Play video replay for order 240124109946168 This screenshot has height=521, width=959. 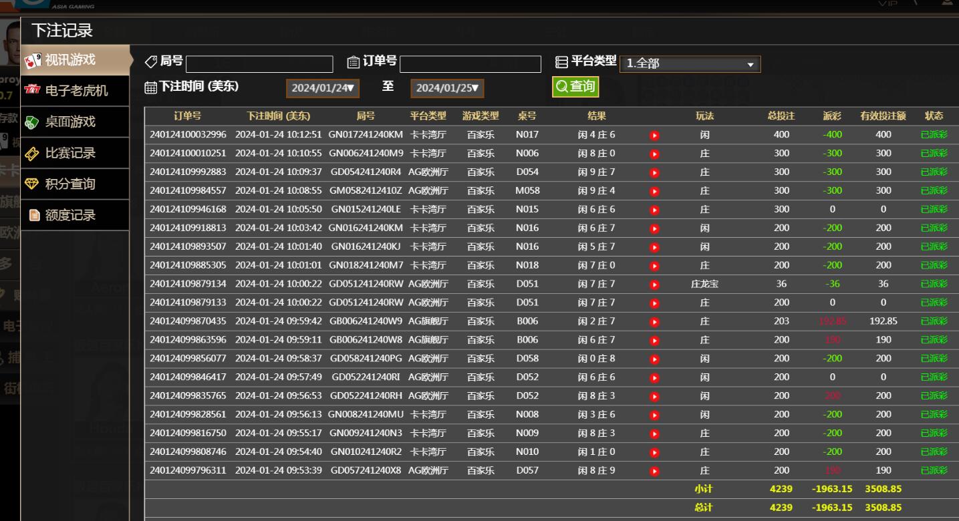(x=654, y=210)
